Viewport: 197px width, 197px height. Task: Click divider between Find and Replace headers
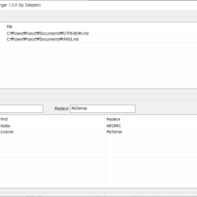105,119
